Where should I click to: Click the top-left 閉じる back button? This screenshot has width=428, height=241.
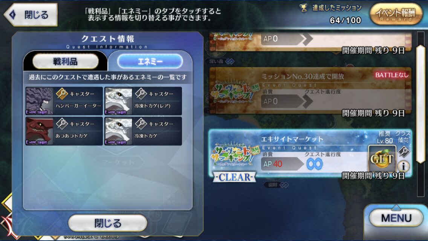(x=31, y=15)
